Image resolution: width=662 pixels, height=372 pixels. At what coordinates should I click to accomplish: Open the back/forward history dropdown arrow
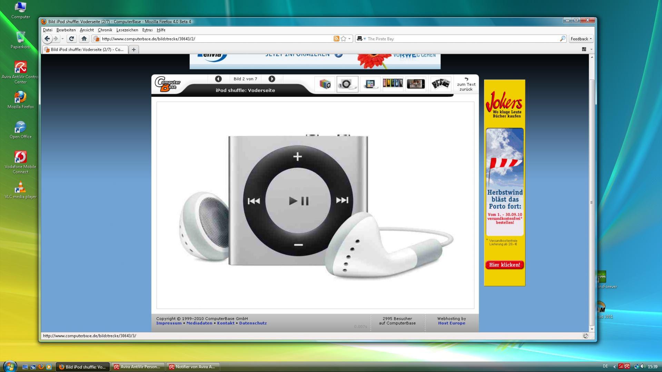tap(62, 39)
